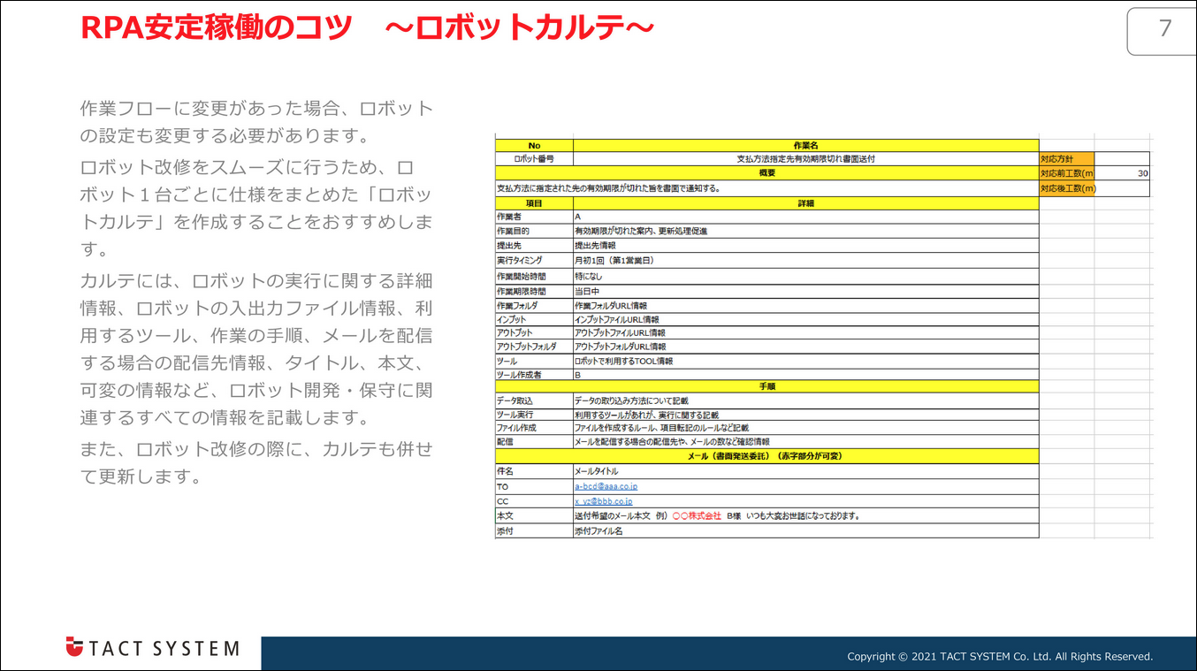Click the red '○○株式会社' text
The width and height of the screenshot is (1197, 671).
pos(697,516)
